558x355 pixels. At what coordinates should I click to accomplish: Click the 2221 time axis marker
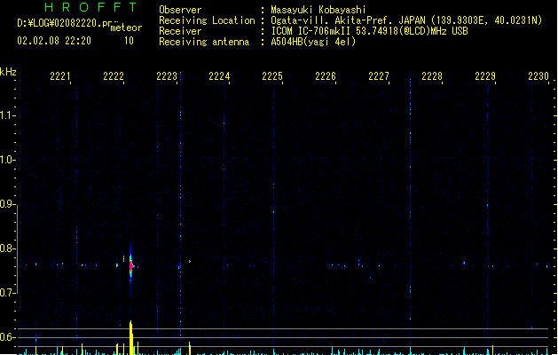point(59,76)
